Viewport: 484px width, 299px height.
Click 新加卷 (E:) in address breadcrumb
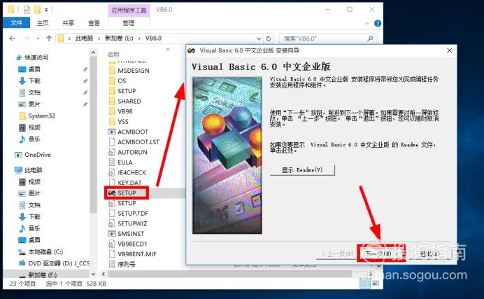tap(119, 39)
